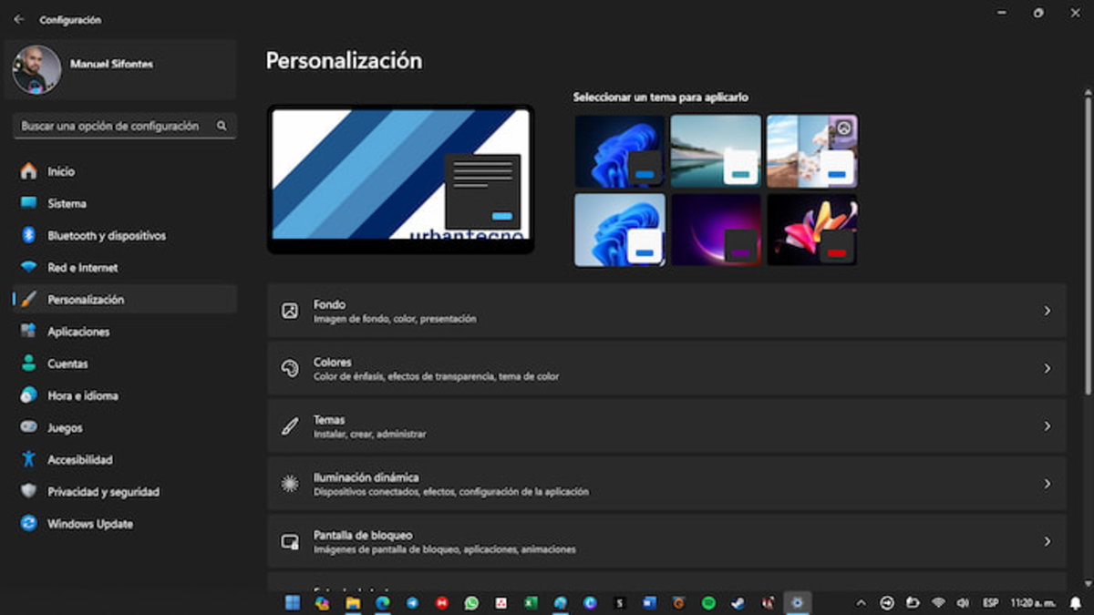This screenshot has width=1094, height=615.
Task: Click the Bluetooth icon in sidebar
Action: pyautogui.click(x=29, y=235)
